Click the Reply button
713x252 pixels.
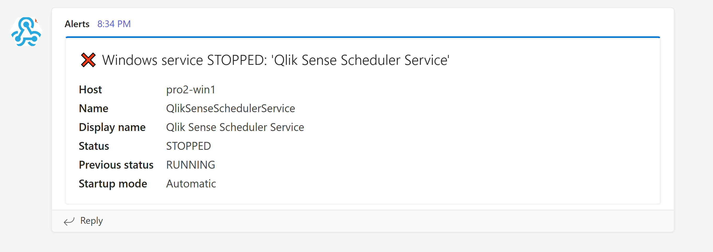(91, 221)
